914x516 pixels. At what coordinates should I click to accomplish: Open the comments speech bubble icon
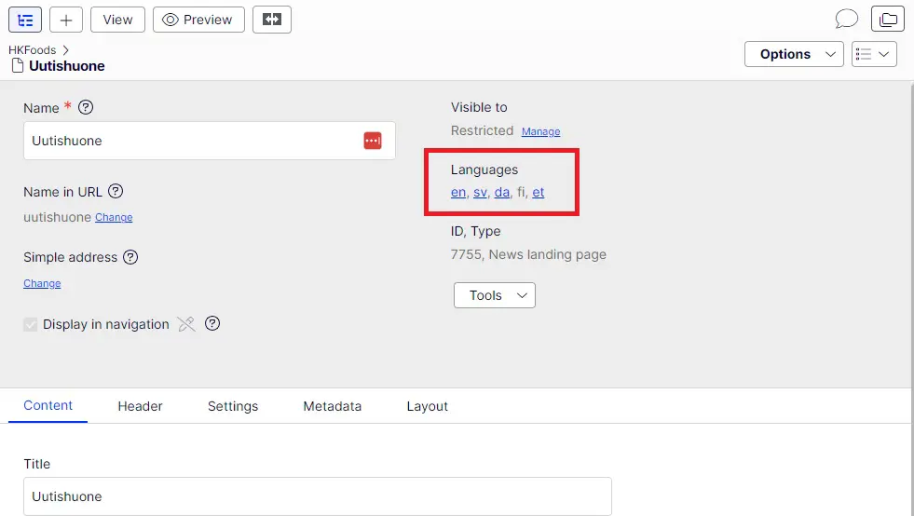click(x=846, y=20)
